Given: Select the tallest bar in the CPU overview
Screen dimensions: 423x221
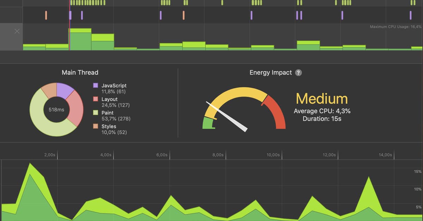Looking at the screenshot, I should (x=80, y=39).
